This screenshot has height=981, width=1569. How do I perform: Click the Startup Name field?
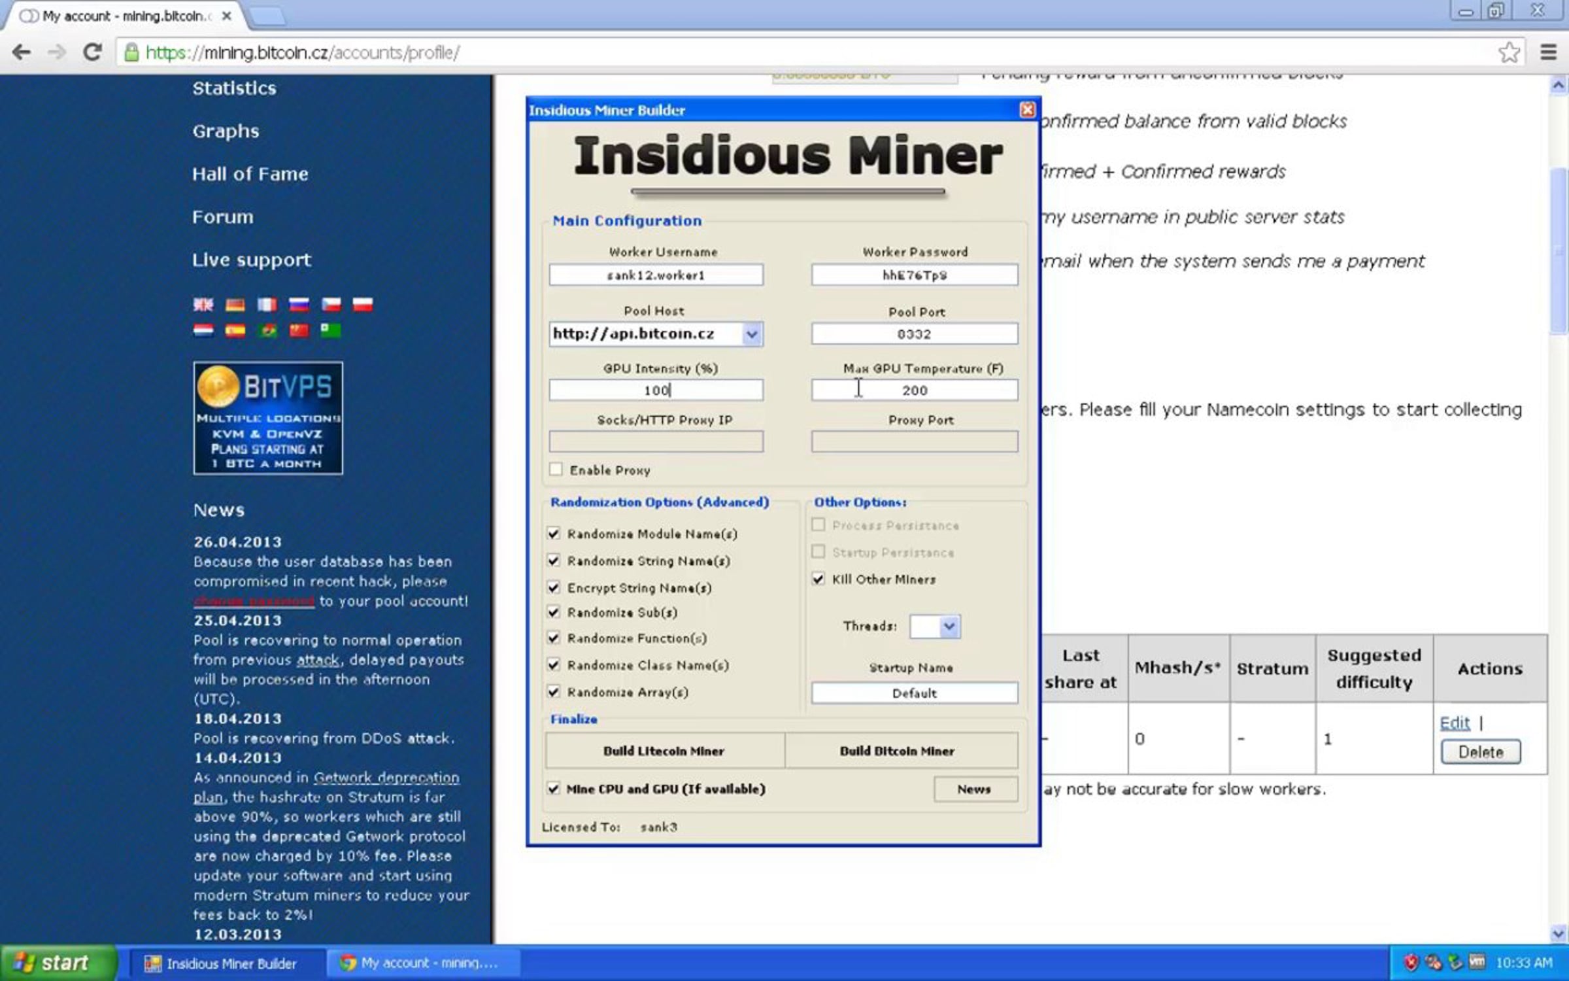click(x=914, y=693)
